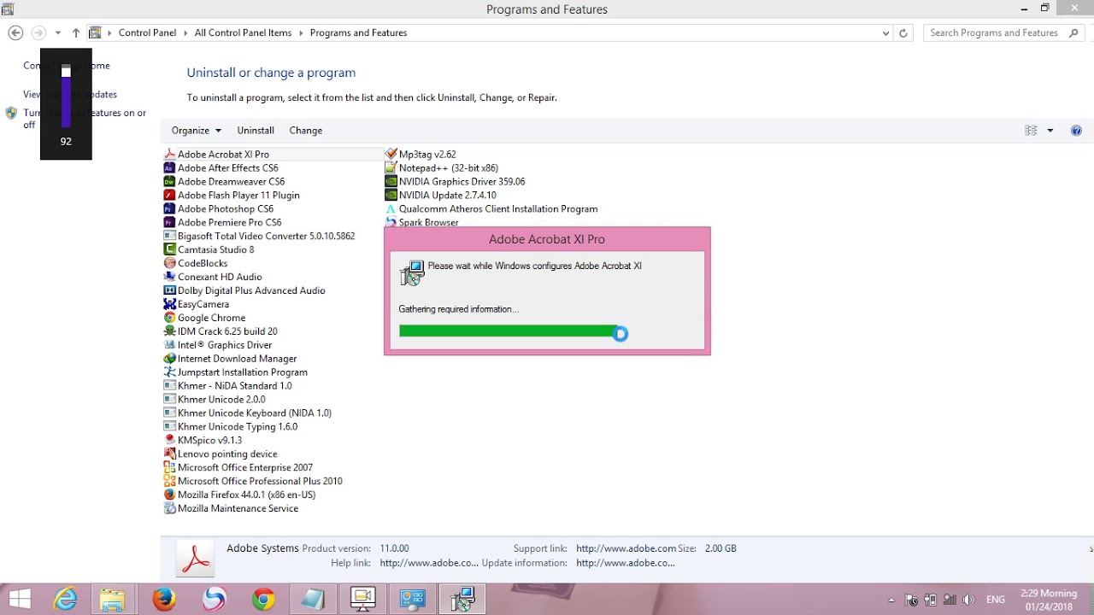
Task: Click the Adobe Dreamweaver CS6 icon
Action: pos(169,182)
